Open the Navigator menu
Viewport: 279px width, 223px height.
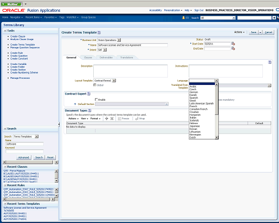point(17,17)
